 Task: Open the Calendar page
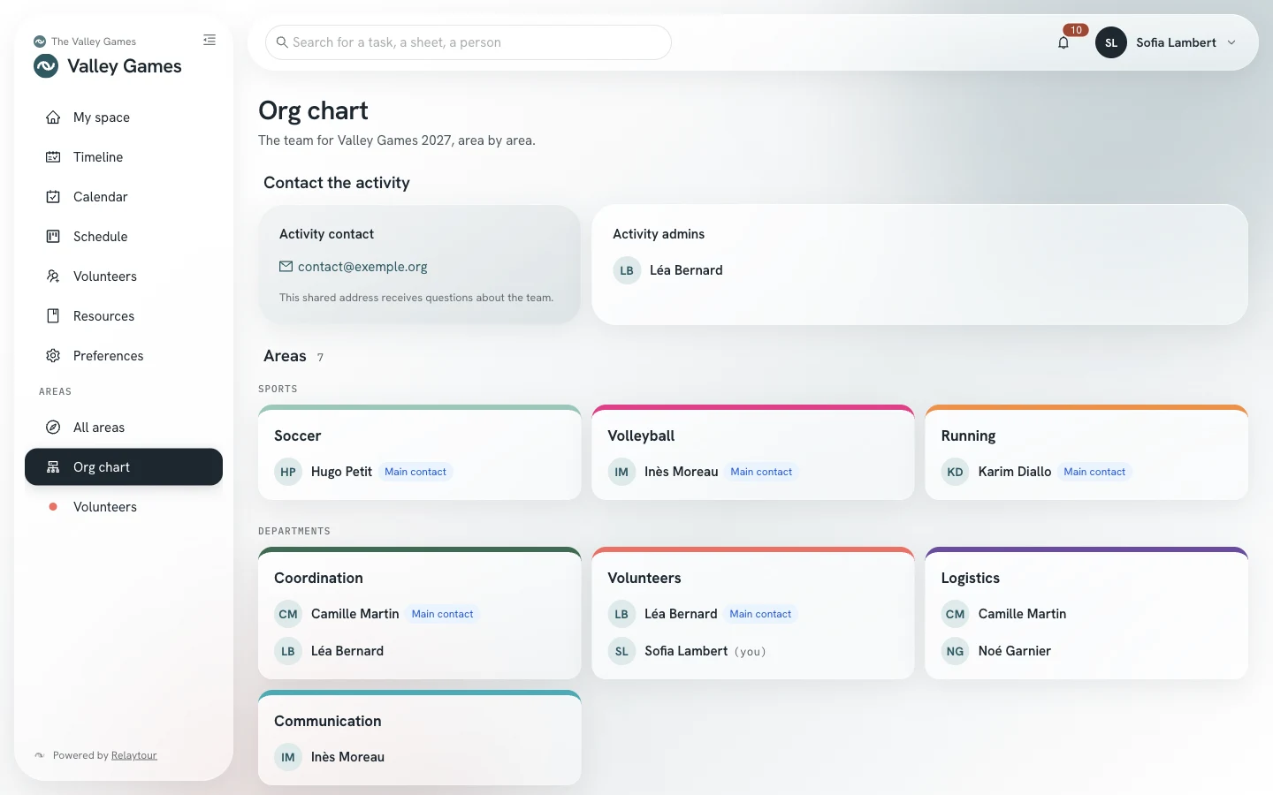pos(124,197)
